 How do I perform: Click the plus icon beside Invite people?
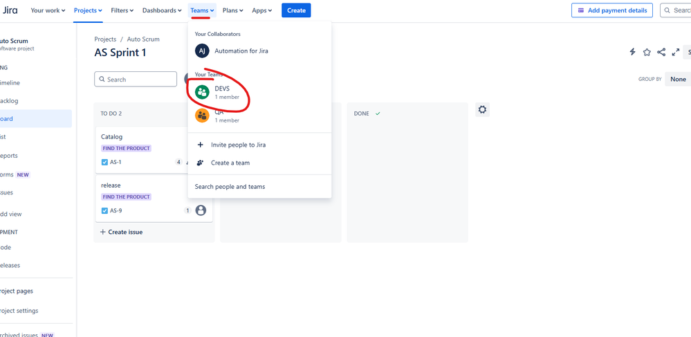200,145
